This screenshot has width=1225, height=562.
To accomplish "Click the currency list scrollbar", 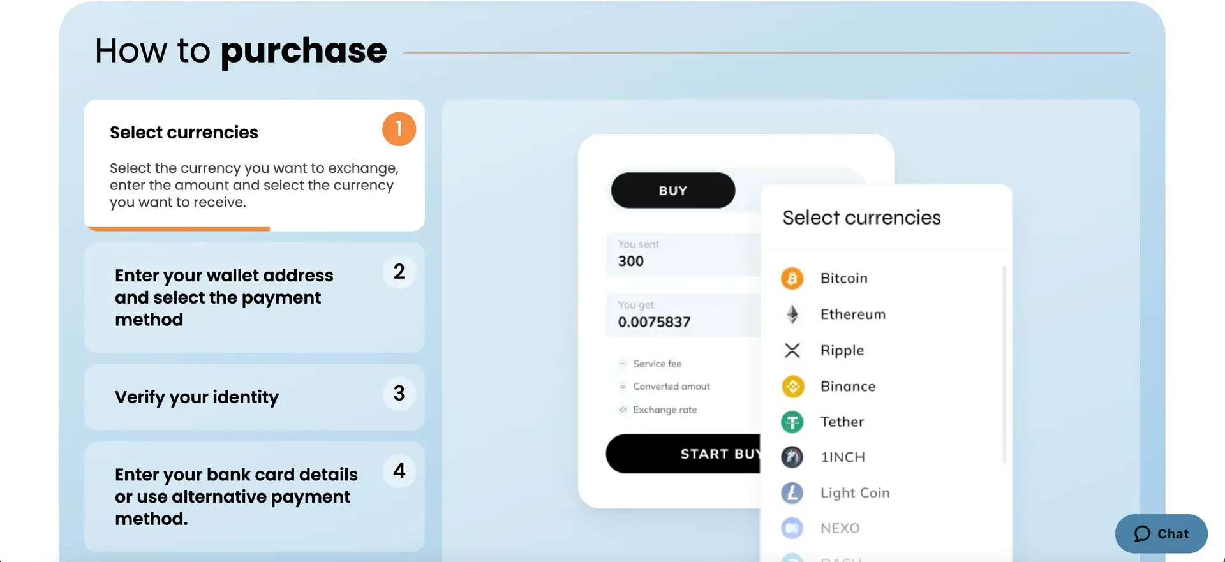I will (x=1004, y=364).
